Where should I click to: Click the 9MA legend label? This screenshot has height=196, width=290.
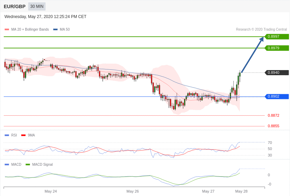pos(31,135)
